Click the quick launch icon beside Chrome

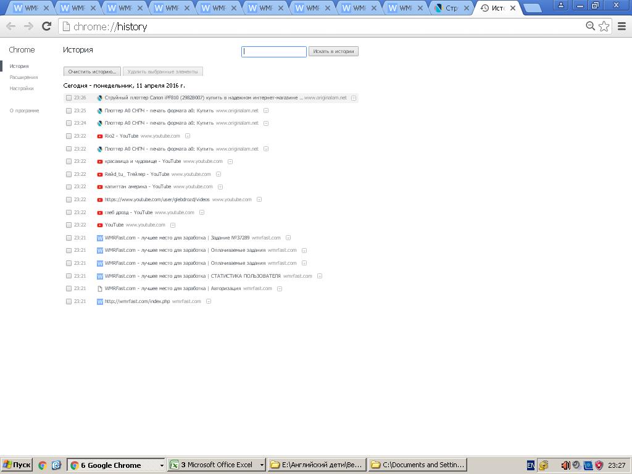pos(56,465)
